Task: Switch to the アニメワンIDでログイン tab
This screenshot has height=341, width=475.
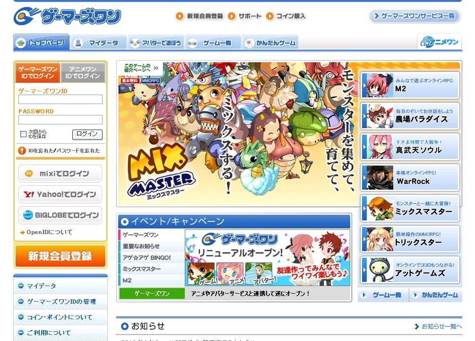Action: click(x=83, y=73)
